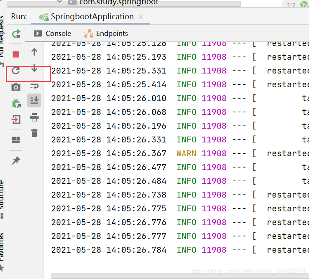
Task: Click the camera icon in the Run toolbar
Action: (x=16, y=87)
